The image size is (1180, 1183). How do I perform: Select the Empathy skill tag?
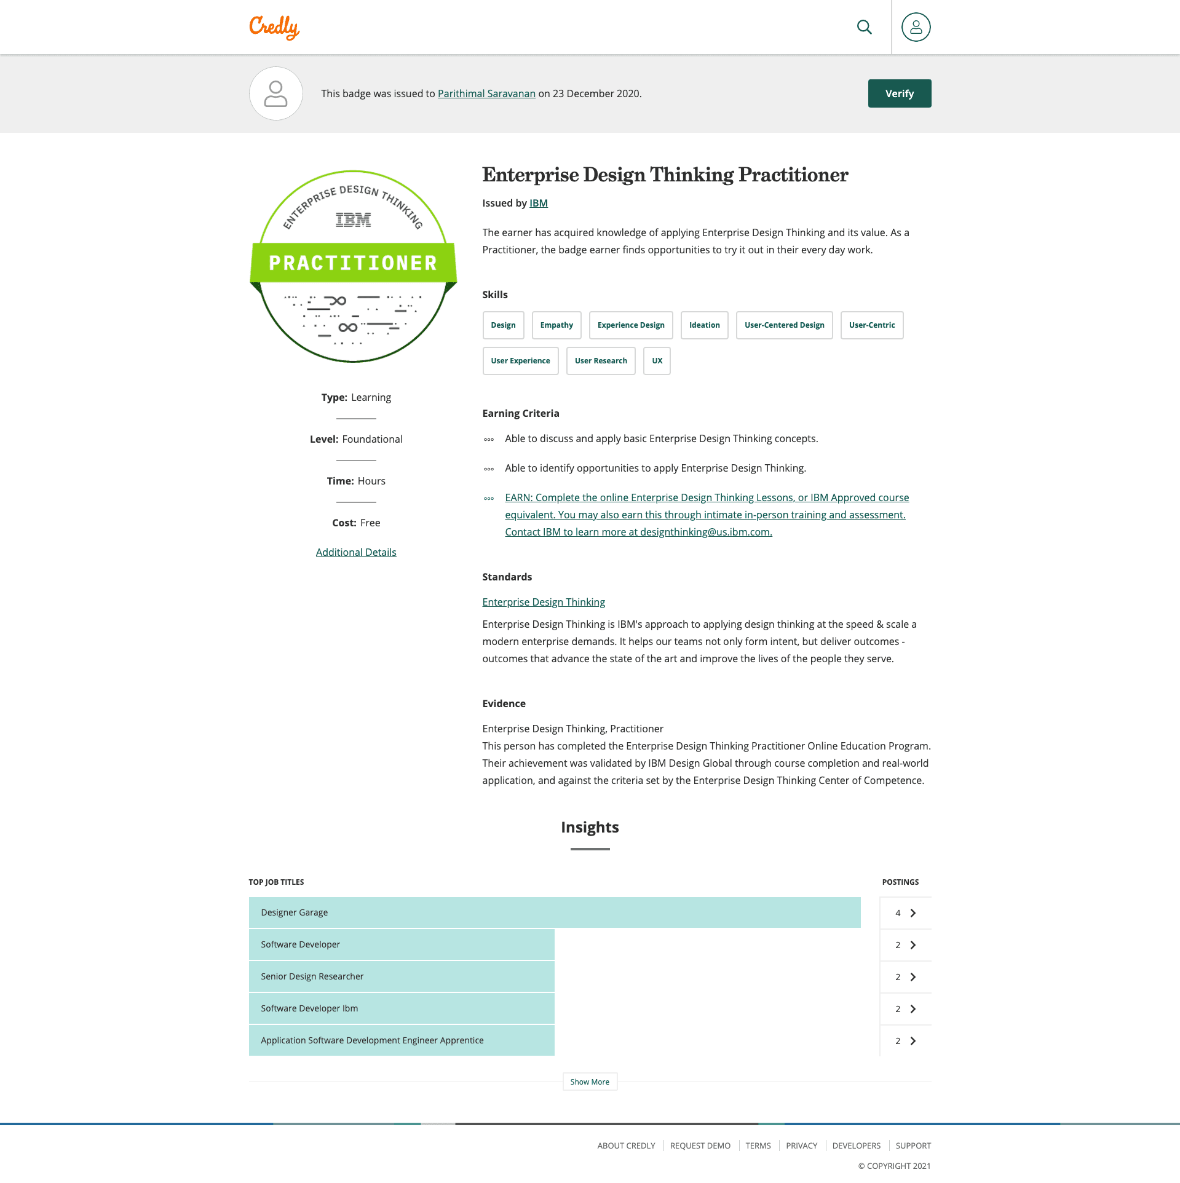coord(556,325)
